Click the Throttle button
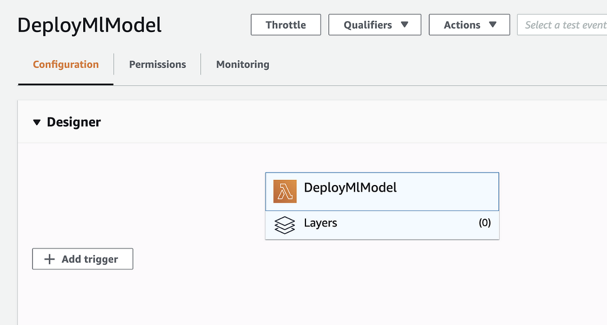Viewport: 607px width, 325px height. 285,24
